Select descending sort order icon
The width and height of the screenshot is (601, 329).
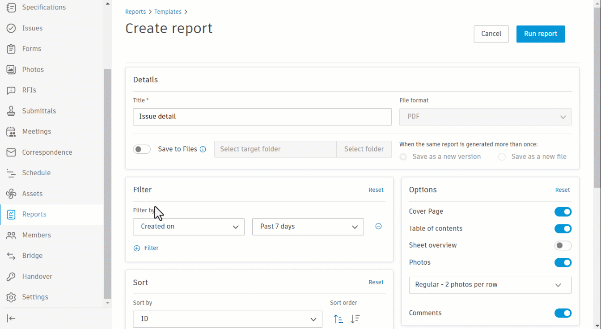[x=355, y=319]
